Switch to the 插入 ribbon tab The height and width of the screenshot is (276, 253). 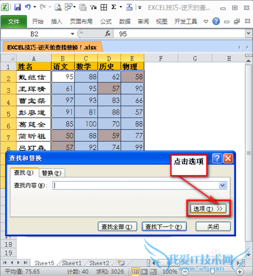coord(57,22)
